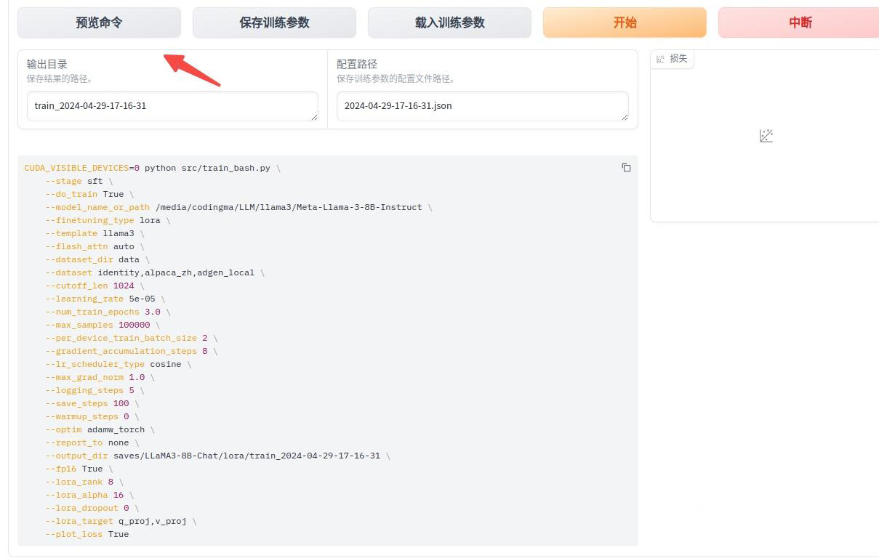Click the --max_grad_norm 1.0 line
879x558 pixels.
tap(100, 377)
